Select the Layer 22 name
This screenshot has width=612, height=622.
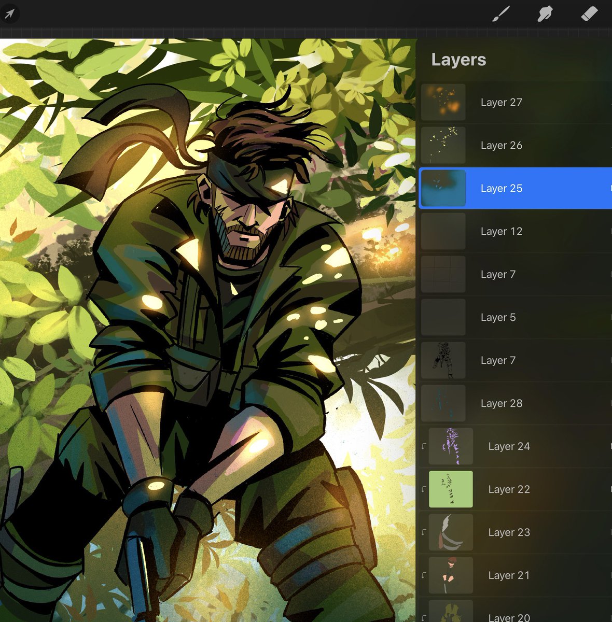click(509, 489)
